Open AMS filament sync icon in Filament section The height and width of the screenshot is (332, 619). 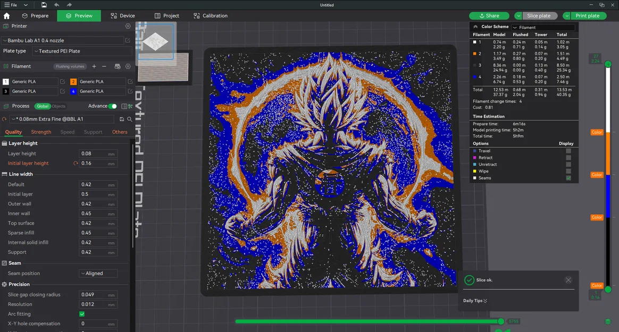[118, 66]
